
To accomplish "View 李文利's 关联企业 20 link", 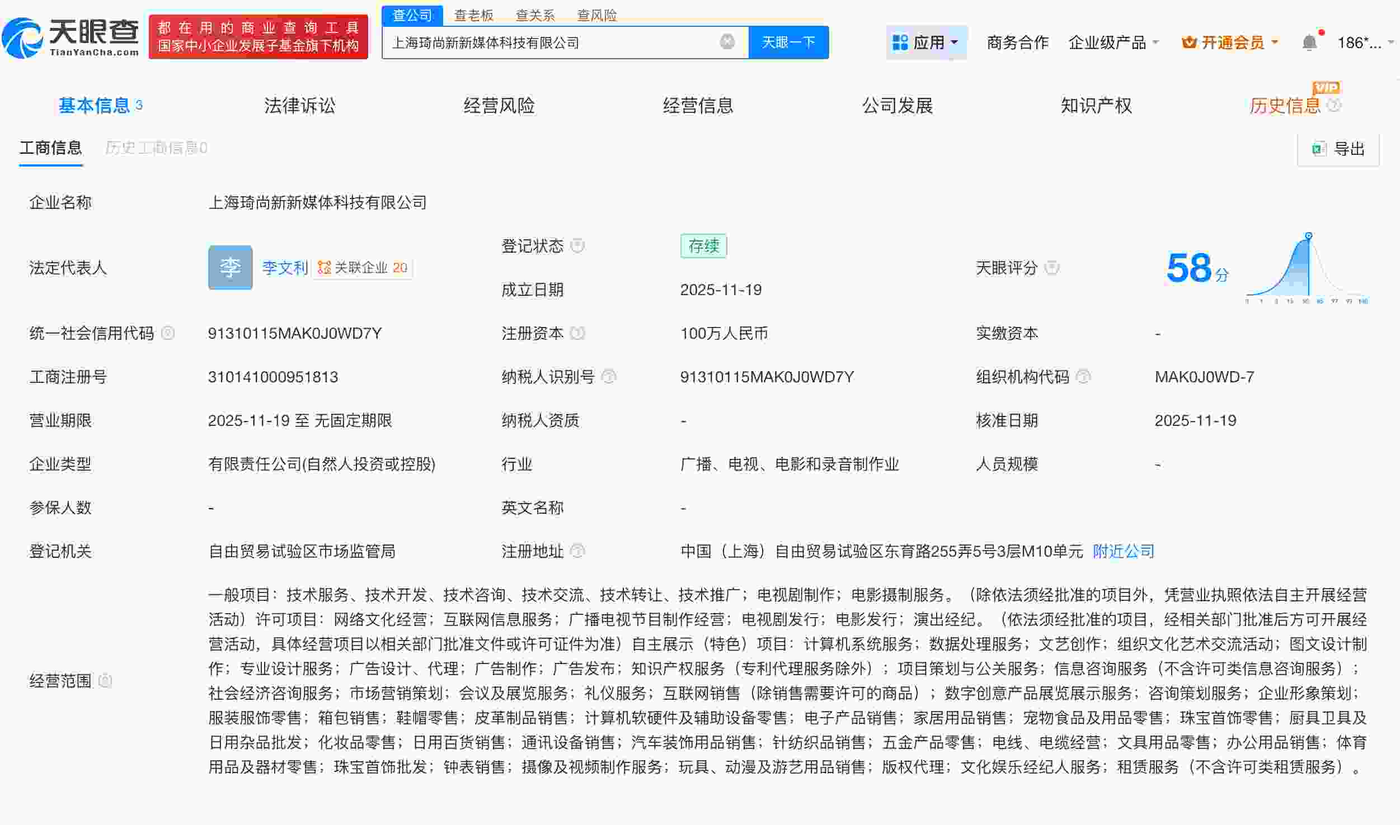I will click(363, 268).
